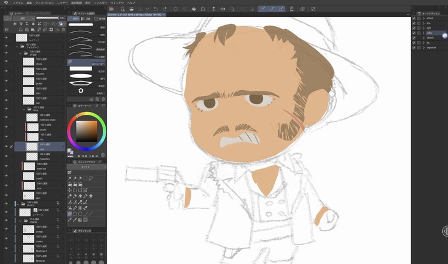The width and height of the screenshot is (448, 264).
Task: Select the straight line sub tool preview
Action: [x=81, y=24]
